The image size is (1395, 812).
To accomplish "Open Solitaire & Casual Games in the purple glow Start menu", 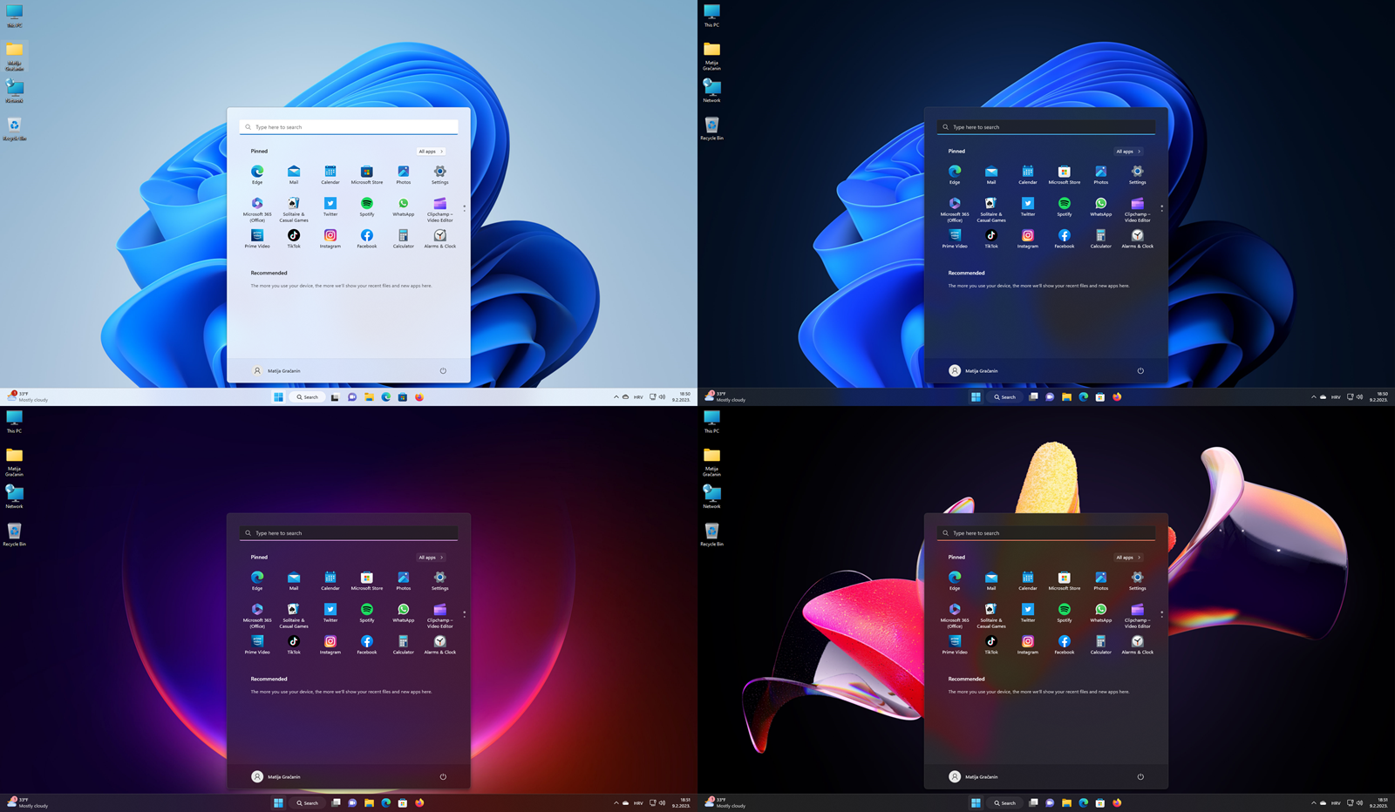I will [x=294, y=615].
